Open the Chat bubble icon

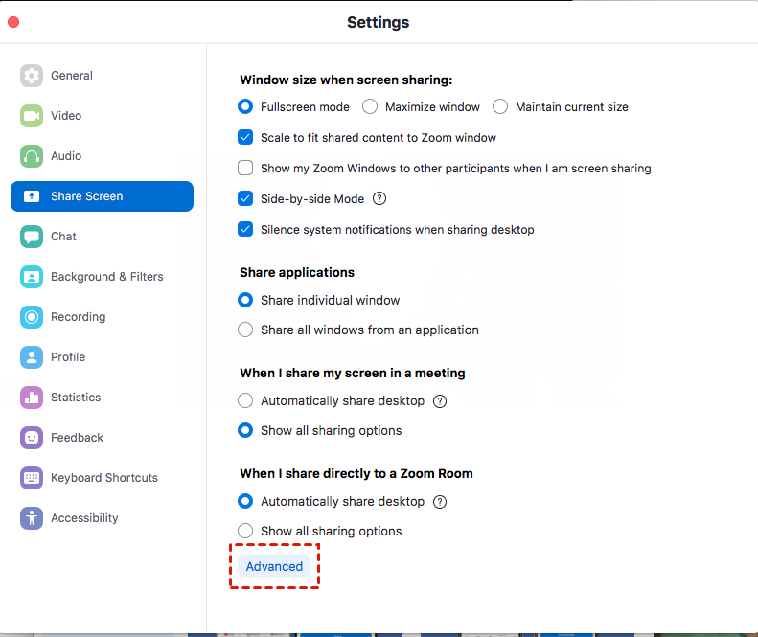click(x=32, y=237)
